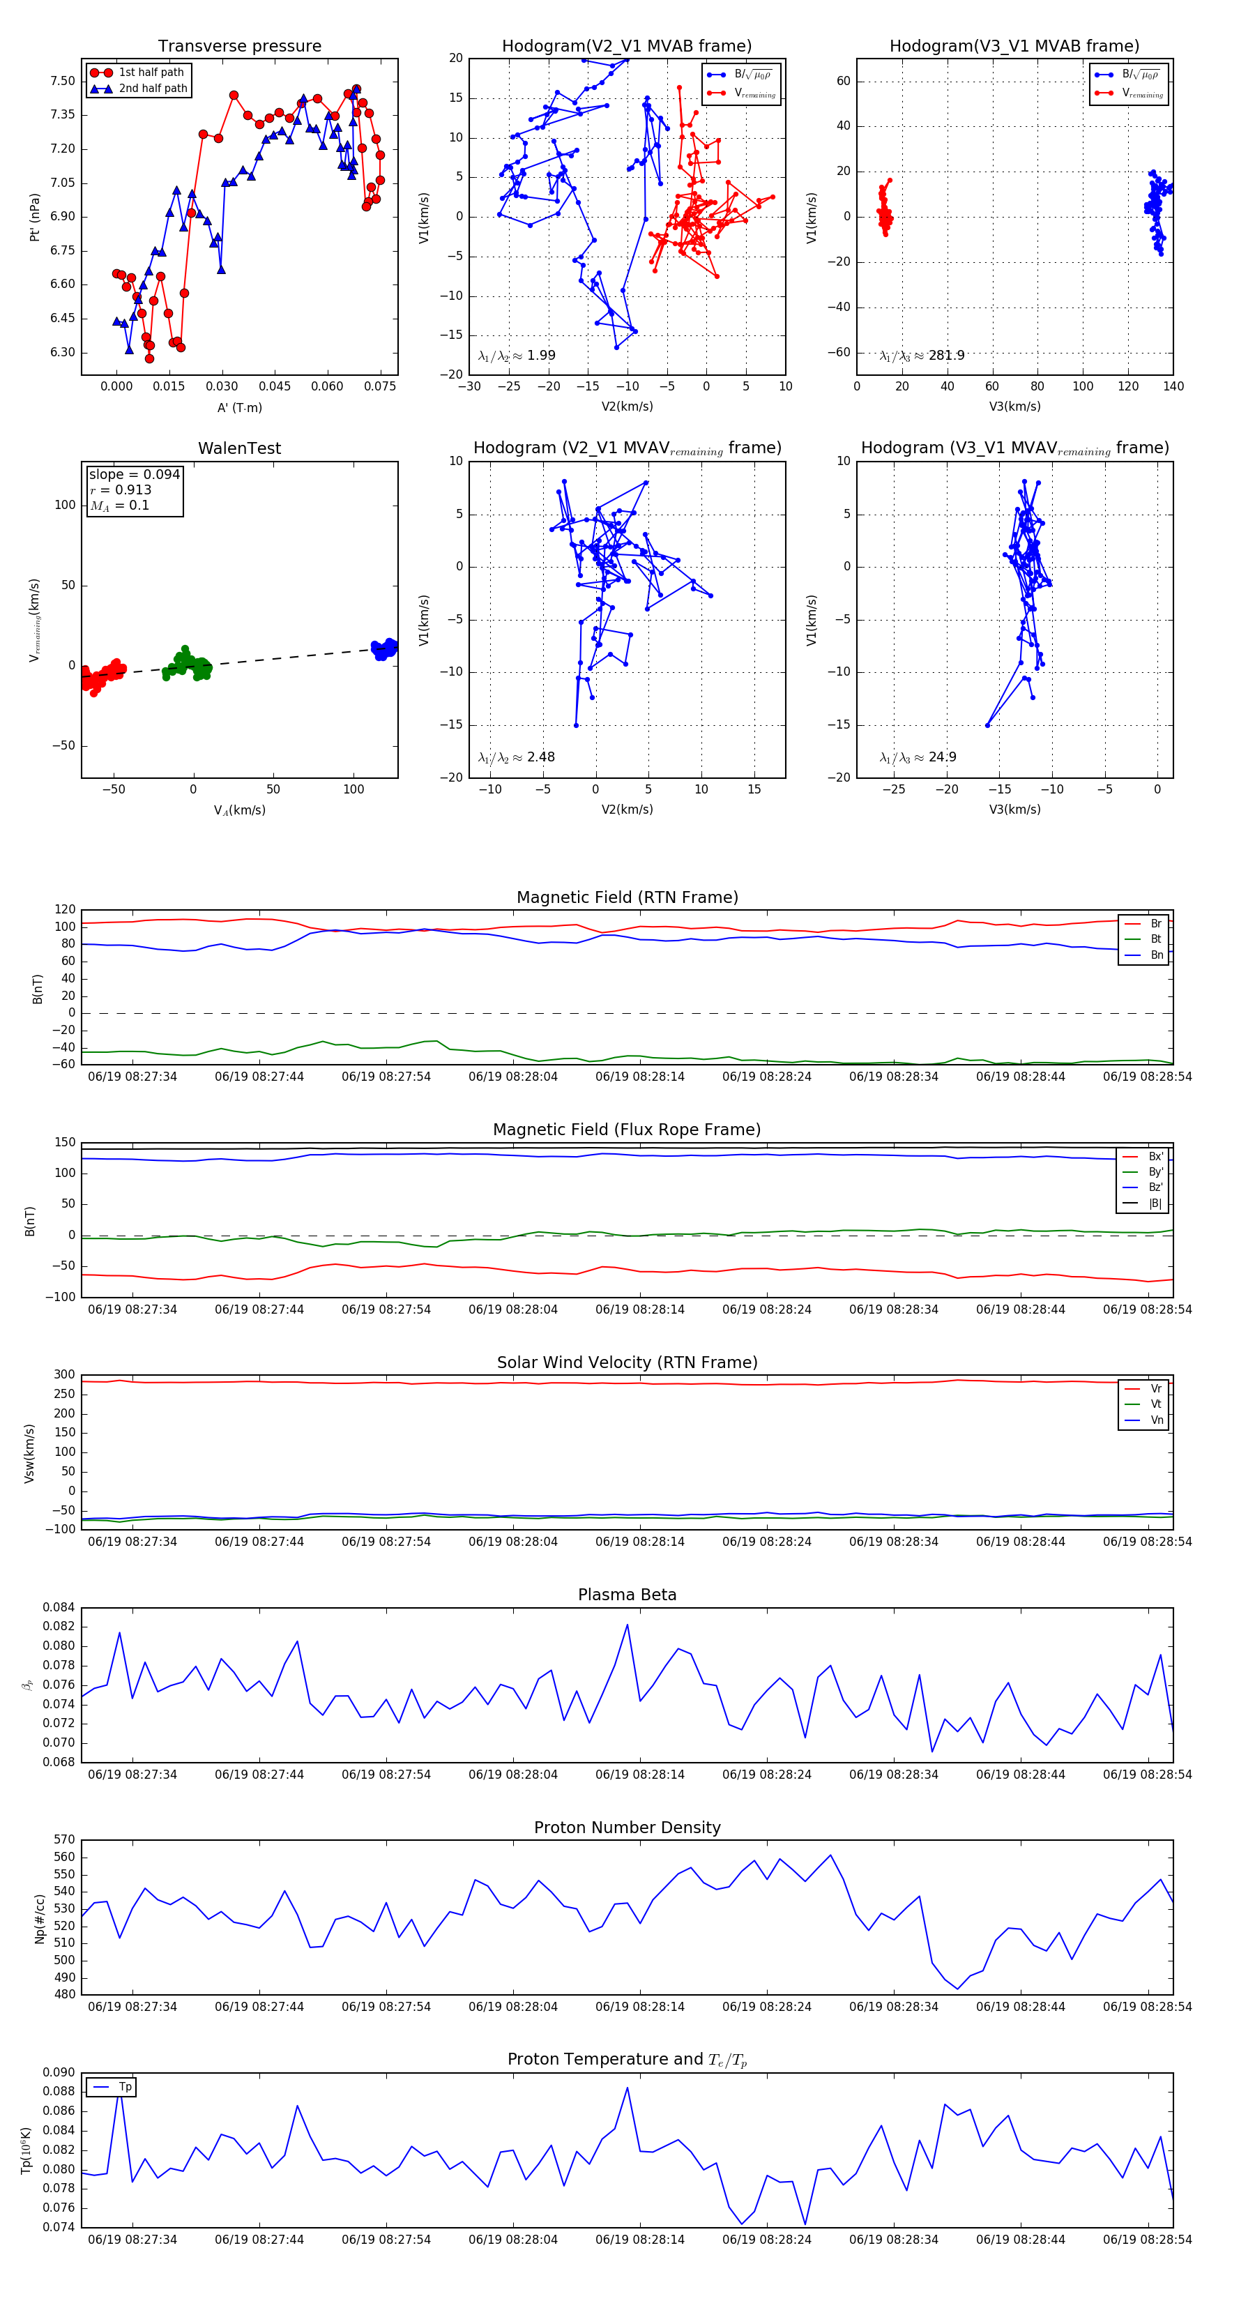Select the Vr legend entry in Solar Wind Velocity

click(x=1144, y=1389)
